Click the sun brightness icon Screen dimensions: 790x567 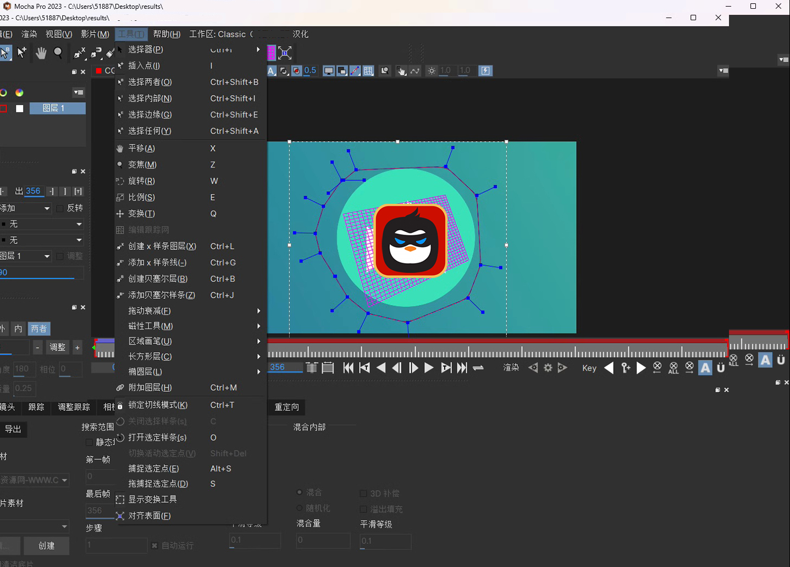(x=432, y=71)
